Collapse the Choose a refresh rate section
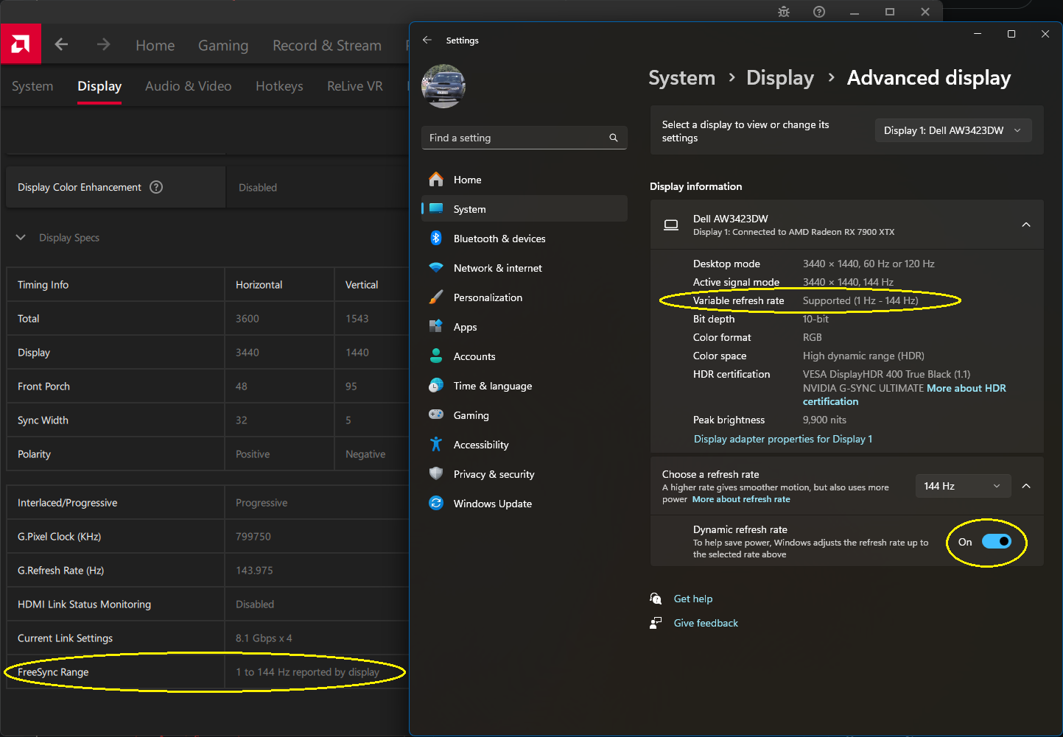 click(1026, 486)
